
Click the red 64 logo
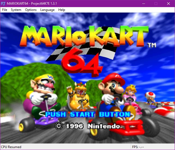[82, 62]
